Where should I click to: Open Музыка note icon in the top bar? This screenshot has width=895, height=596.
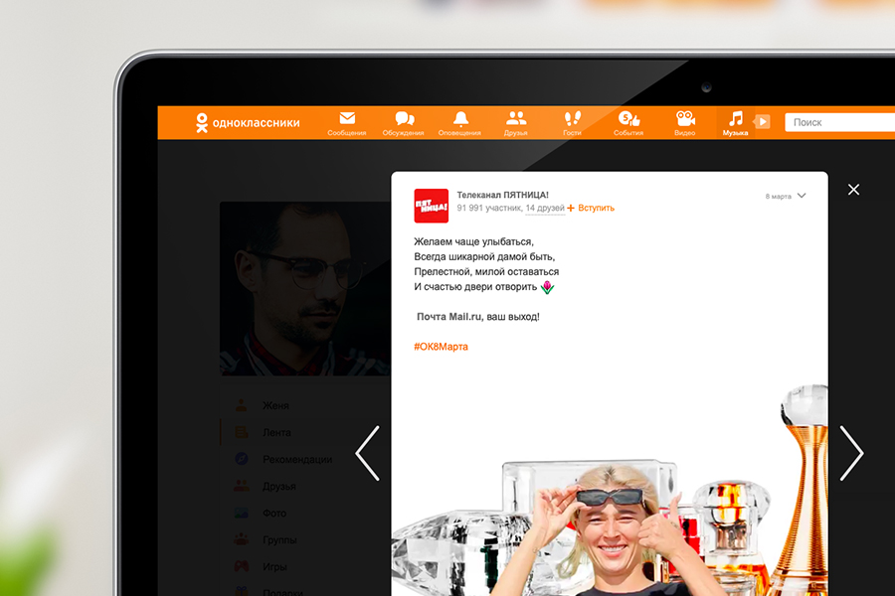click(x=735, y=123)
